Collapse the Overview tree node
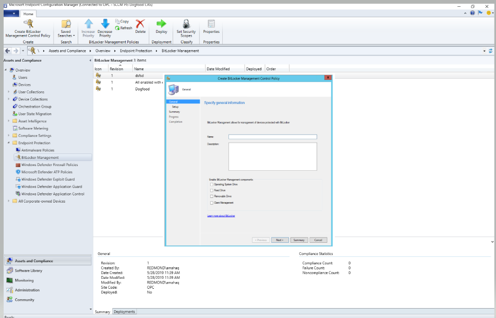This screenshot has height=318, width=496. coord(6,70)
